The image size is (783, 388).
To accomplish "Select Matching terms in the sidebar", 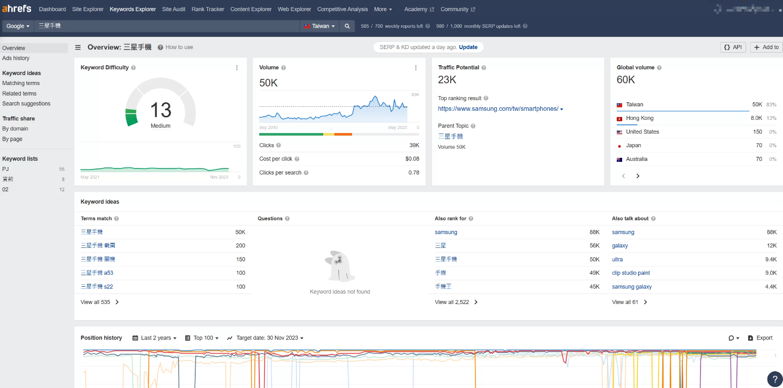I will click(21, 83).
